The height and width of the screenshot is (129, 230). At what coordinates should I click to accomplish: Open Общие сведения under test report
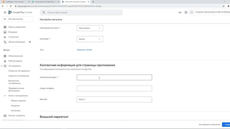[x=18, y=101]
